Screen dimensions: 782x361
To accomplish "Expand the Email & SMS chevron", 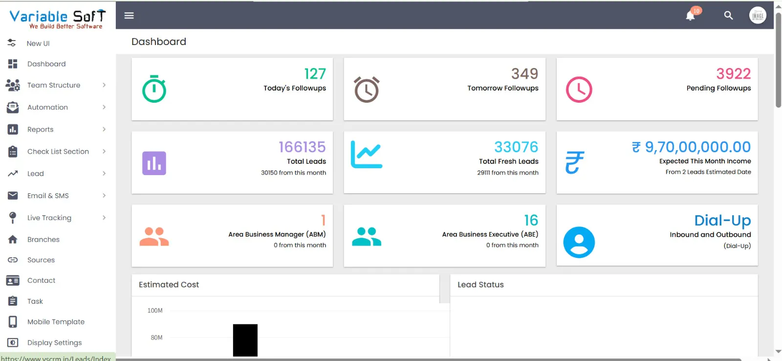I will 104,196.
